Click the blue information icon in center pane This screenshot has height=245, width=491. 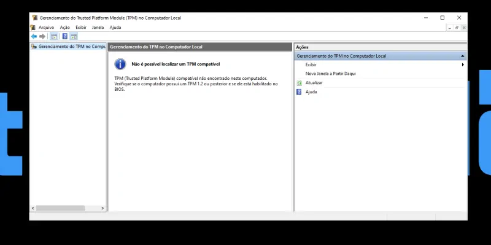tap(120, 64)
